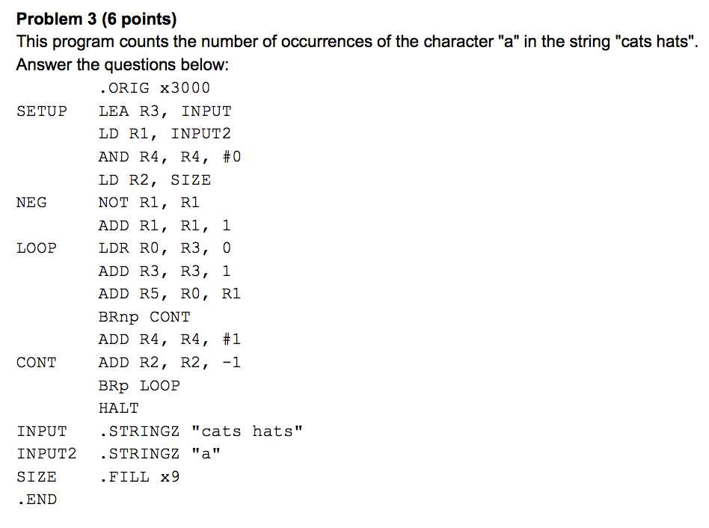709x528 pixels.
Task: Click the "ADD R5, R0, R1" instruction
Action: pos(170,294)
